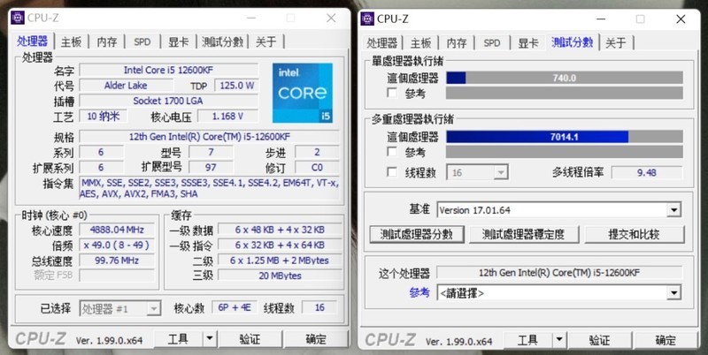Click 工具 button in right window
708x355 pixels.
(x=528, y=340)
